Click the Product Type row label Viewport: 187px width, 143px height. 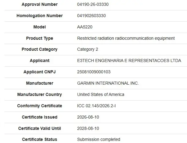click(x=40, y=38)
